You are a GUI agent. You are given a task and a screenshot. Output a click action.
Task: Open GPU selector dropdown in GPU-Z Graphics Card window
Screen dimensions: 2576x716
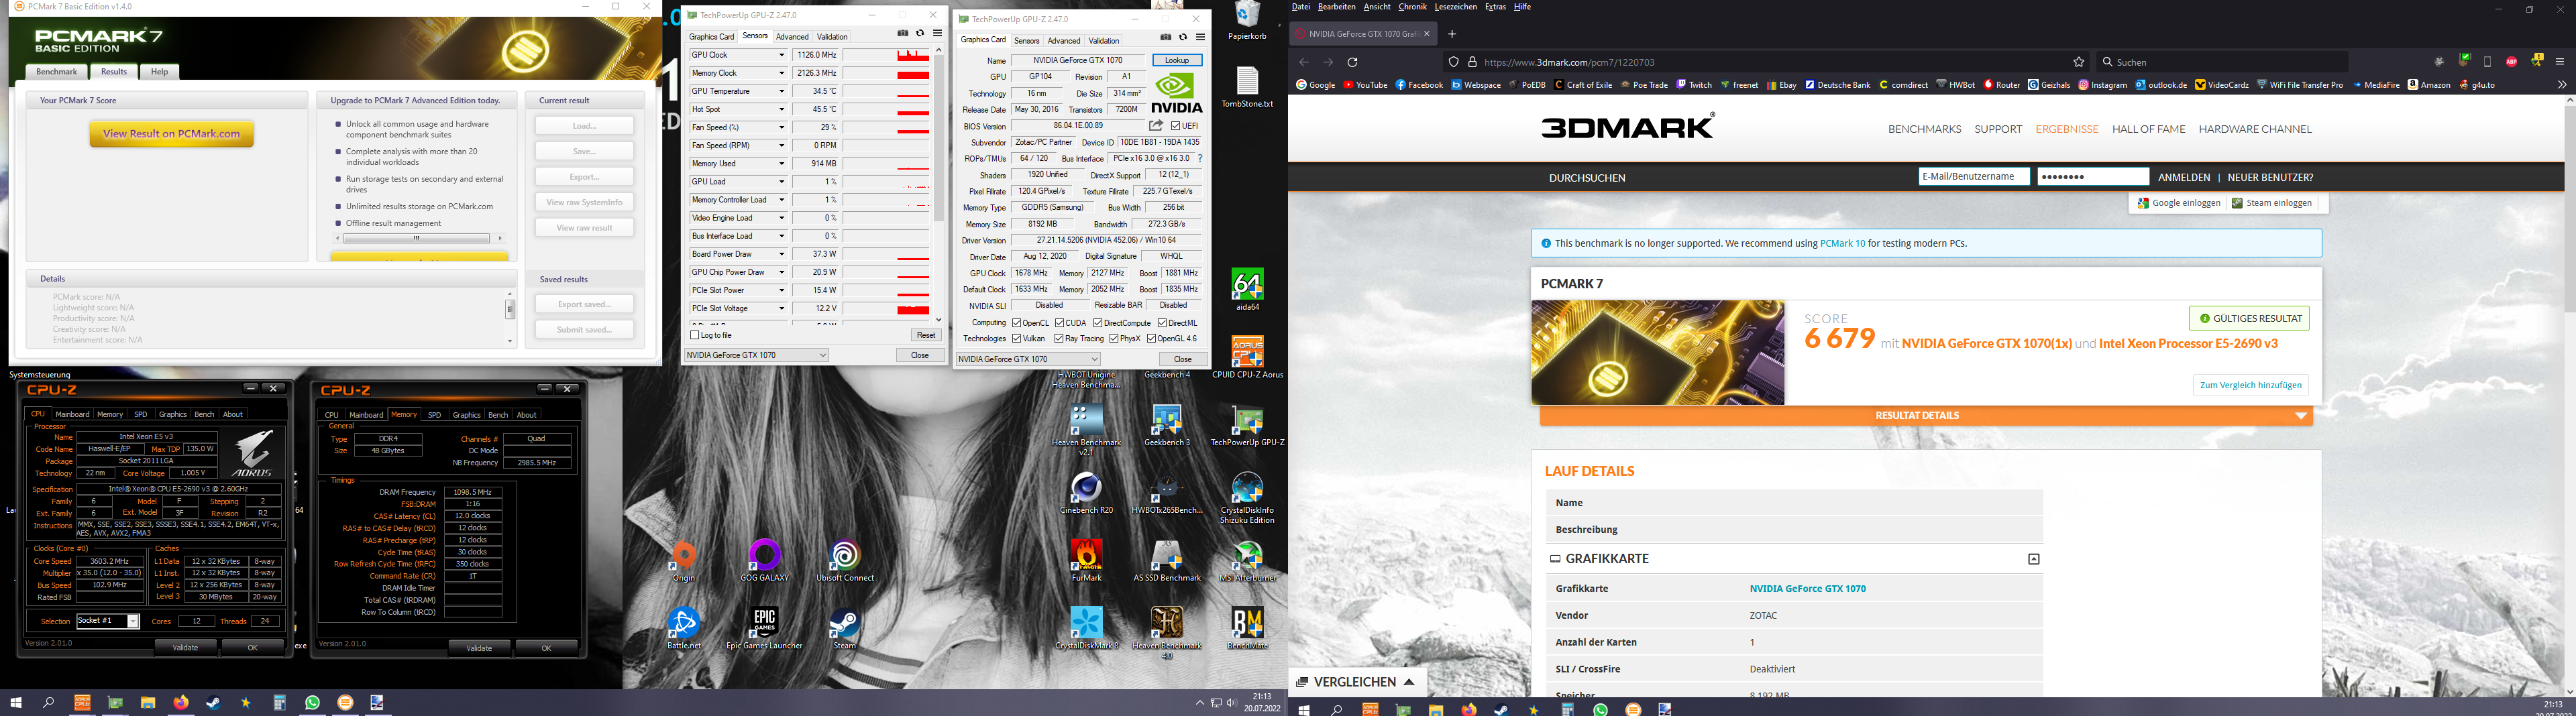(1028, 359)
